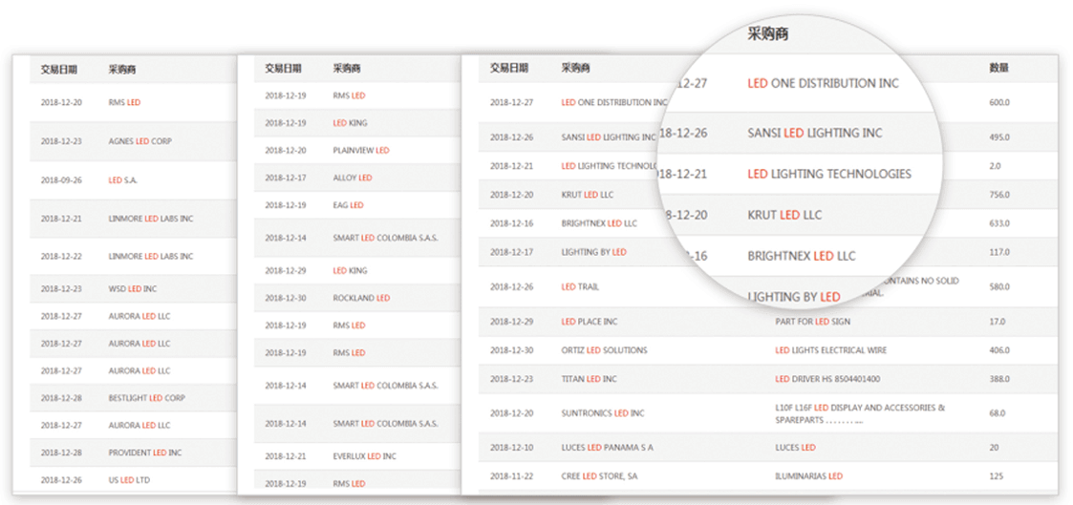Open the WSD LED INC buyer row
Image resolution: width=1073 pixels, height=505 pixels.
pos(132,288)
